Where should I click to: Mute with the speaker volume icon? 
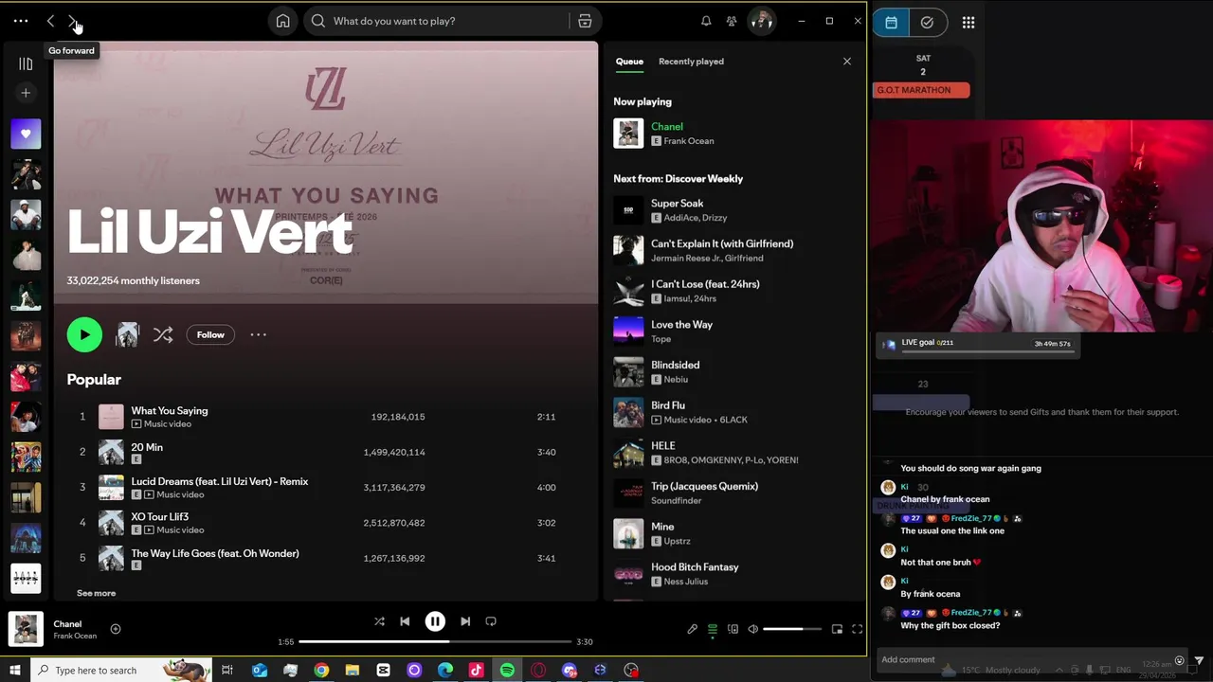[753, 629]
